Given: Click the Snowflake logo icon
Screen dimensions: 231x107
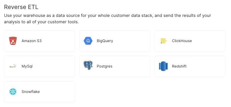Looking at the screenshot, I should pos(13,92).
